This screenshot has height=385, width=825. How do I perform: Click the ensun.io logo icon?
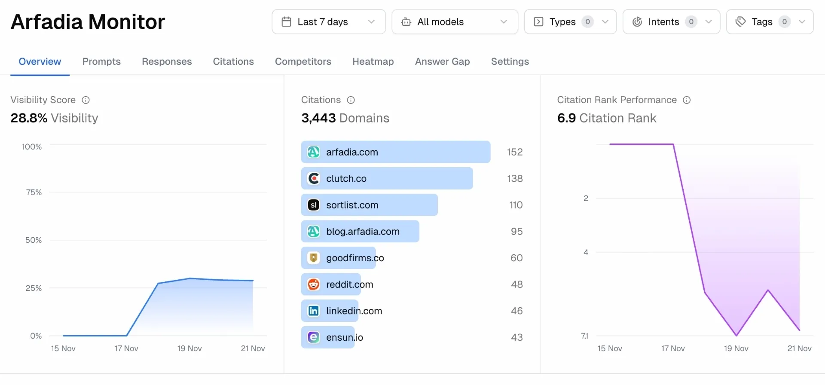[x=314, y=337]
